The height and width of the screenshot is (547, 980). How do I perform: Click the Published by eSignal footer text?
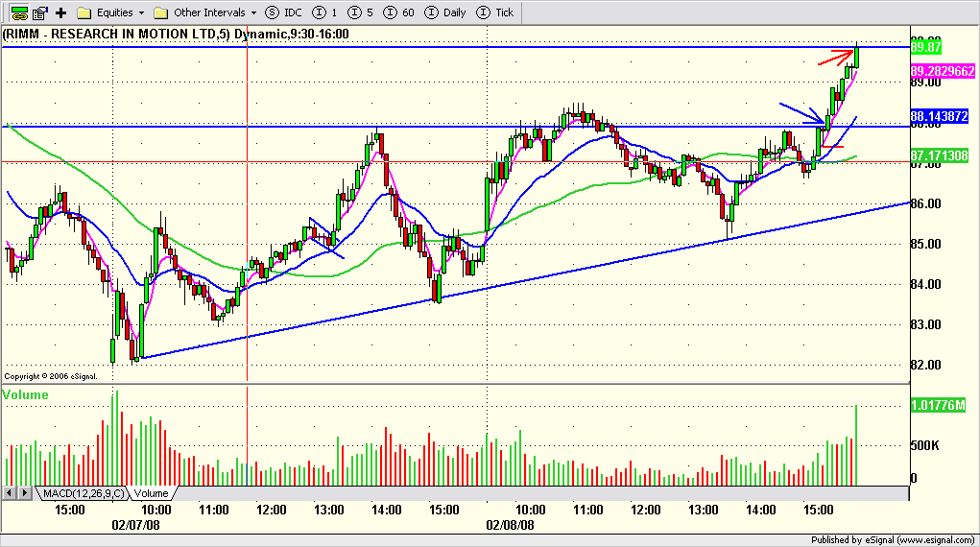point(893,540)
